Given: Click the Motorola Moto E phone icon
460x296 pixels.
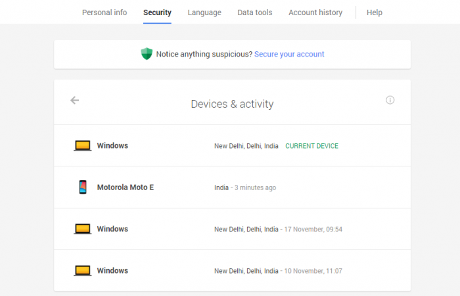Looking at the screenshot, I should [x=82, y=187].
